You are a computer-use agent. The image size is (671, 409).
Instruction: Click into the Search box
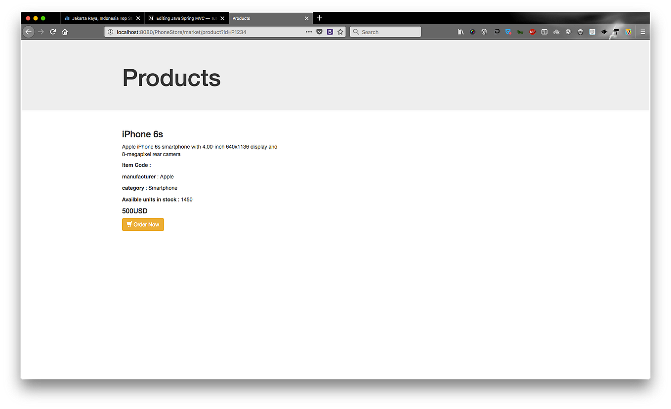click(385, 32)
